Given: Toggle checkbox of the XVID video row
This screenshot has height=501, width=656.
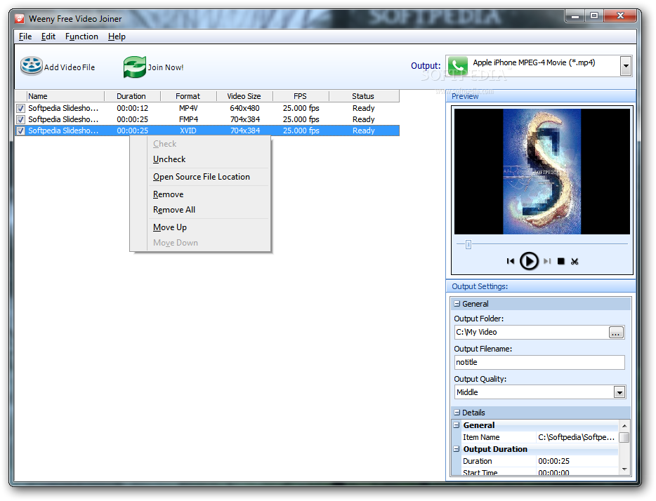Looking at the screenshot, I should coord(20,131).
